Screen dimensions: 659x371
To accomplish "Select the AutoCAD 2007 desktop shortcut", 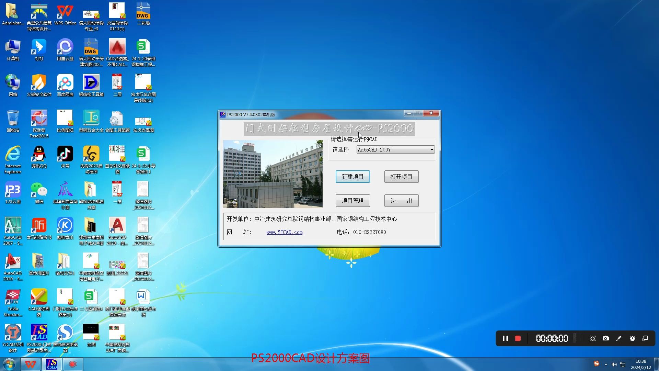I will pyautogui.click(x=13, y=232).
